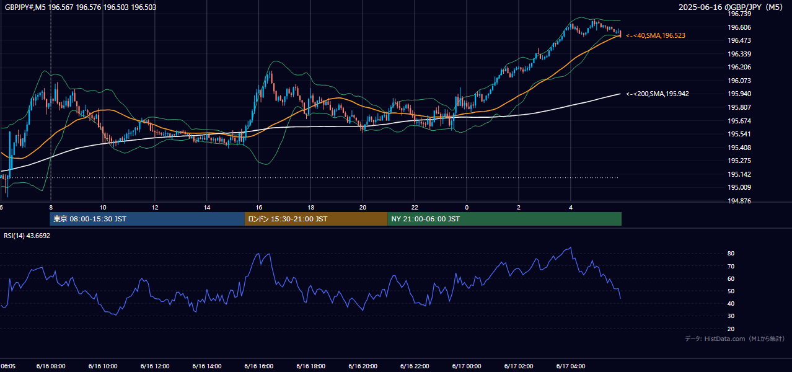The height and width of the screenshot is (372, 792).
Task: Click price level 195.142 on axis
Action: [740, 174]
